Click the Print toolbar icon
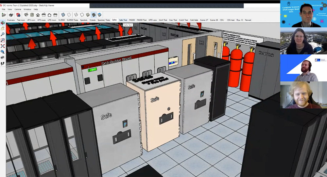327x177 pixels. click(11, 15)
